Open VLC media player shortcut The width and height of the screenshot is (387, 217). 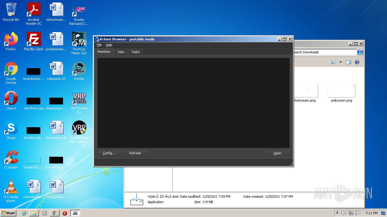tap(11, 191)
